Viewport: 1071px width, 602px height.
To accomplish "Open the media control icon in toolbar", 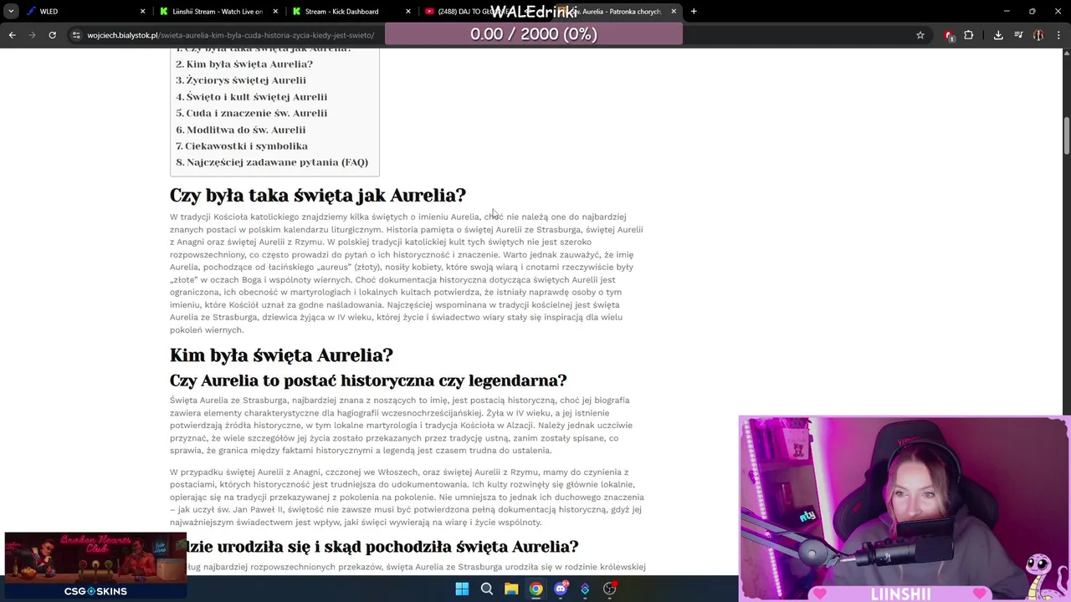I will 1018,35.
